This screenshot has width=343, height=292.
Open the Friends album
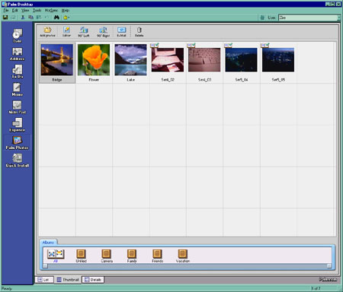[157, 255]
